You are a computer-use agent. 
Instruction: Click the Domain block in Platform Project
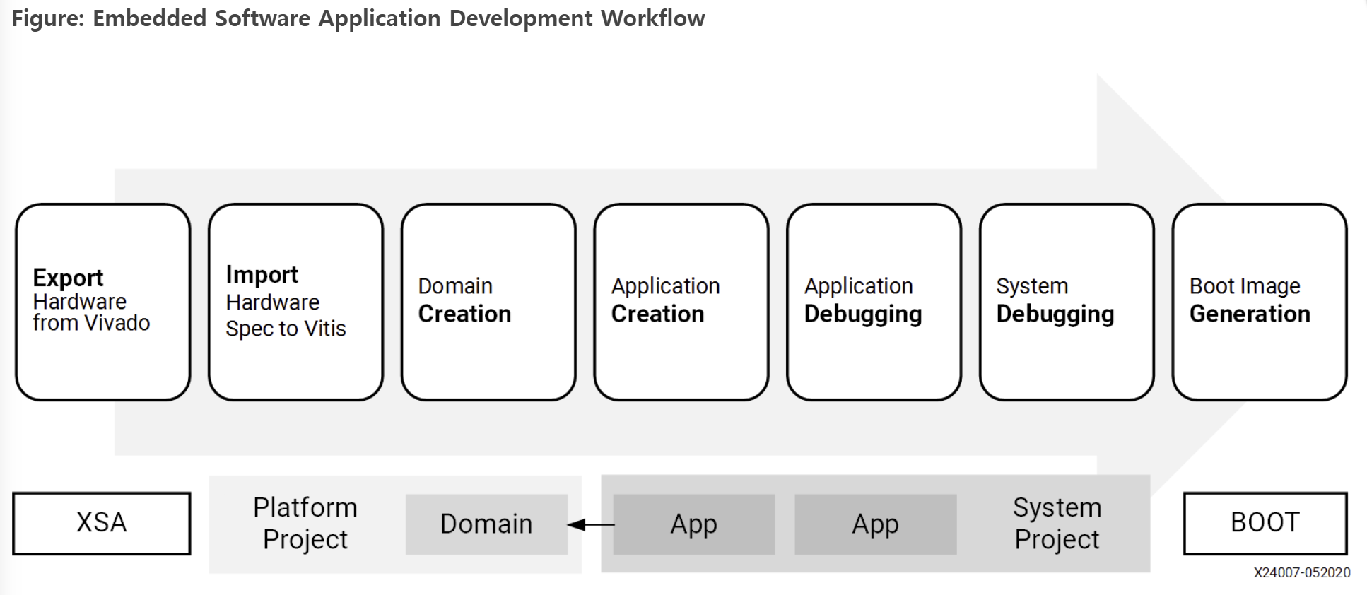point(486,524)
